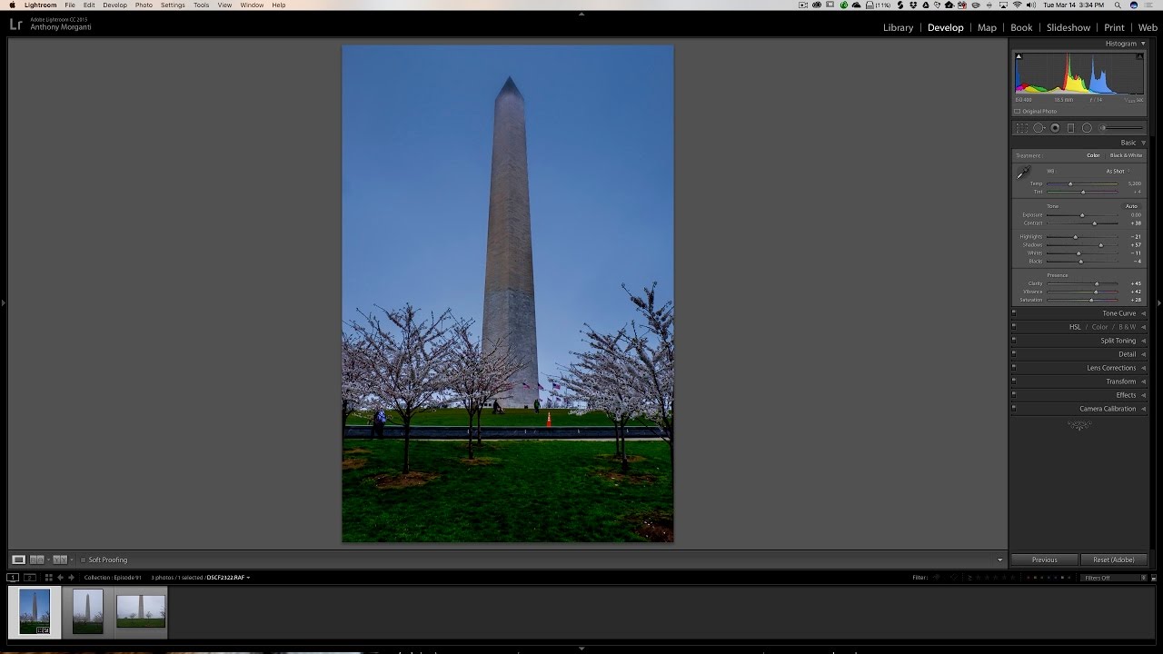The height and width of the screenshot is (654, 1163).
Task: Set treatment to Black & White
Action: click(1127, 155)
